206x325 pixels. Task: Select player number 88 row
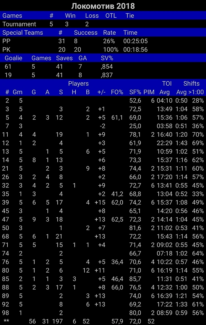[103, 288]
